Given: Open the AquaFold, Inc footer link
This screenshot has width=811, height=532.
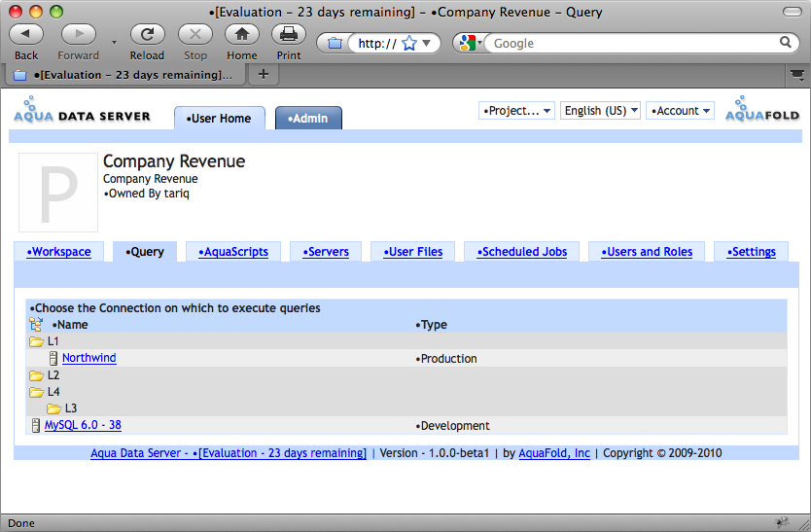Looking at the screenshot, I should point(554,453).
